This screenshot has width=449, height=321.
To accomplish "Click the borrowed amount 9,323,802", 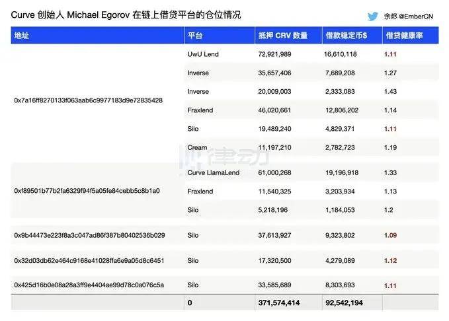I will [340, 235].
